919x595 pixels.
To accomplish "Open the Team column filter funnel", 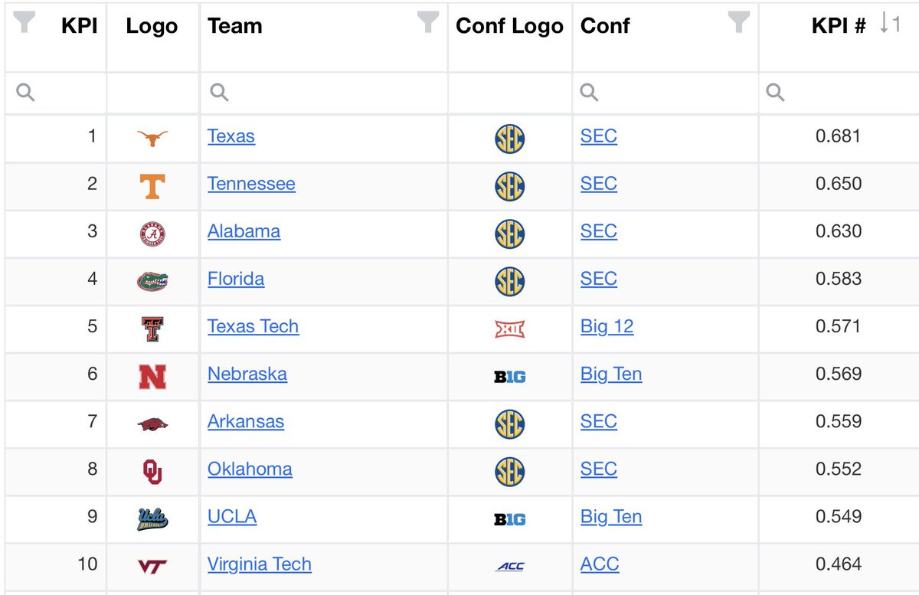I will 428,23.
